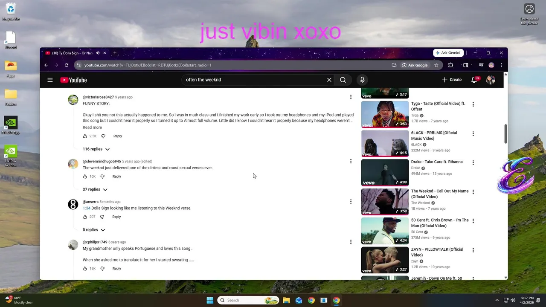546x307 pixels.
Task: Open the Chrome three-dot menu
Action: click(501, 65)
